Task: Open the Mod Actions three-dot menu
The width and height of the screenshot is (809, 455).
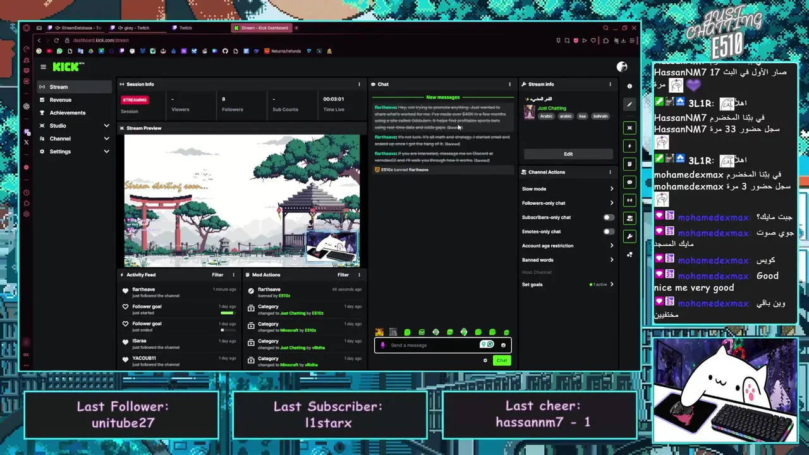Action: (x=359, y=275)
